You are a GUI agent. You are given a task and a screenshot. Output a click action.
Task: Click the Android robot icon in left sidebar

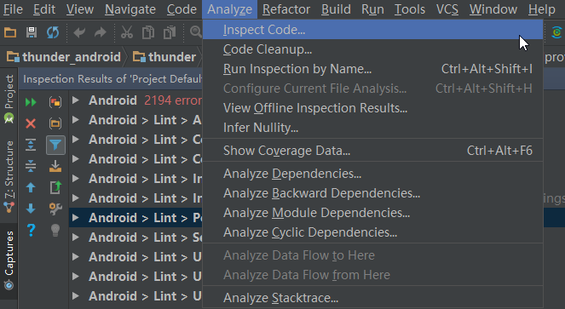click(x=9, y=118)
